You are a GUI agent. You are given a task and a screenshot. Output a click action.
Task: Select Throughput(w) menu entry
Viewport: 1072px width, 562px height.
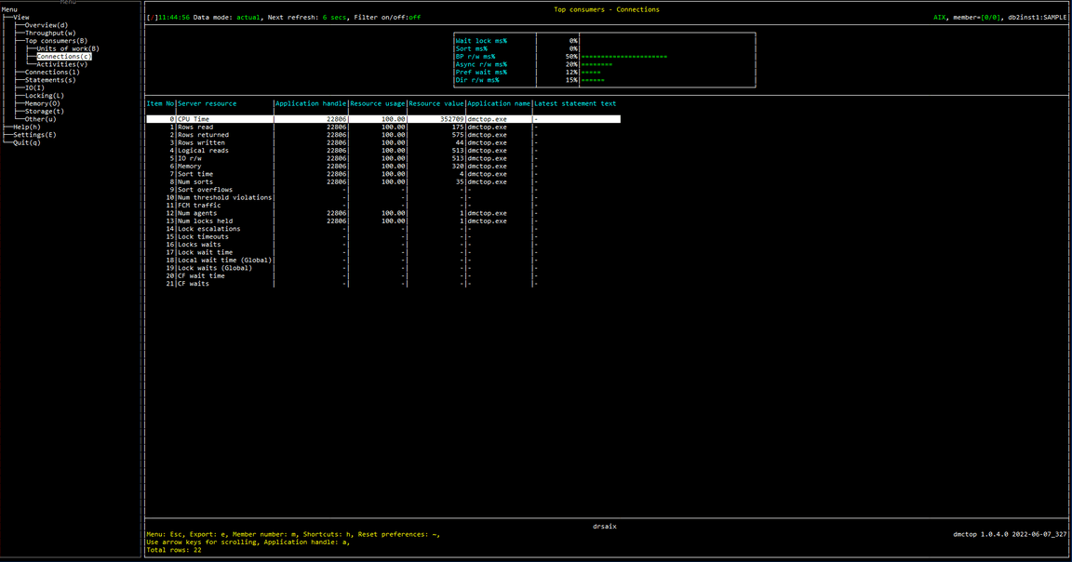coord(50,33)
